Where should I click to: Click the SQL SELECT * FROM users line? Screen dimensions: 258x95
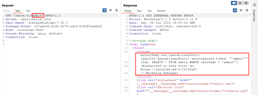coord(189,62)
